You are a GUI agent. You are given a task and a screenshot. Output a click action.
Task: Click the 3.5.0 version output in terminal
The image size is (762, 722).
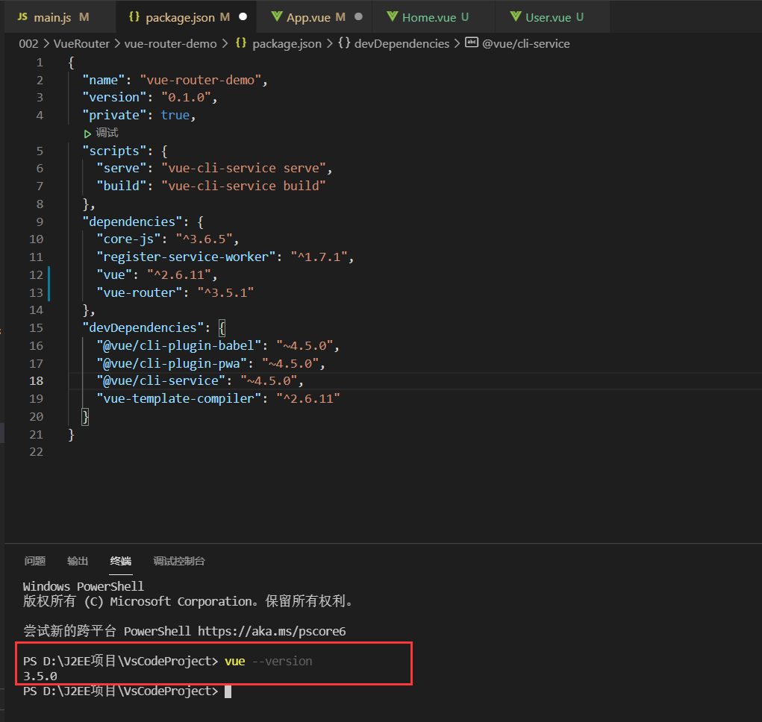40,676
